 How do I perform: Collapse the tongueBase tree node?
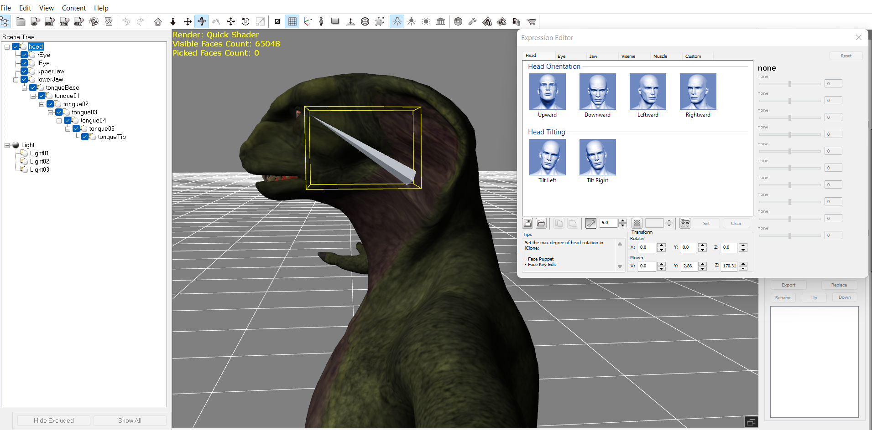(24, 87)
